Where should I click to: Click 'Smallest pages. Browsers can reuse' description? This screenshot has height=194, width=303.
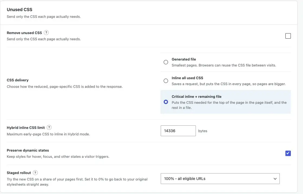point(224,65)
